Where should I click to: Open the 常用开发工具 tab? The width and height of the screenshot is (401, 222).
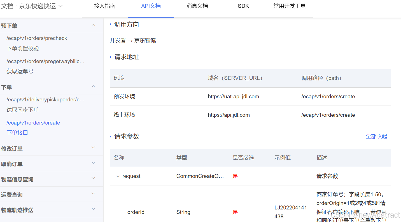click(290, 6)
